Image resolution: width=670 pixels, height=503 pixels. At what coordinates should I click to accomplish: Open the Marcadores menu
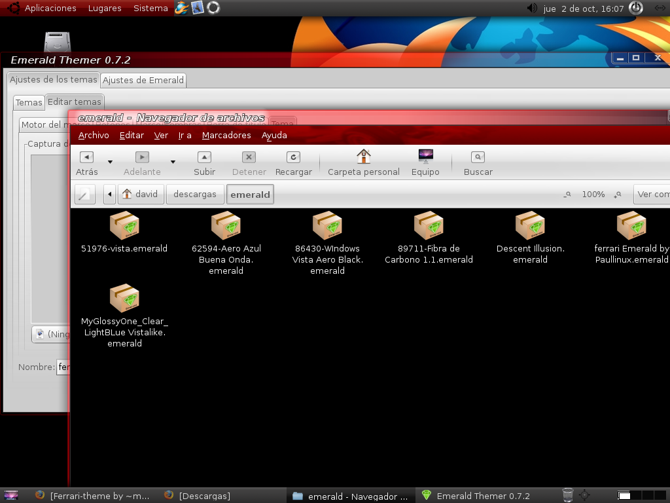226,135
